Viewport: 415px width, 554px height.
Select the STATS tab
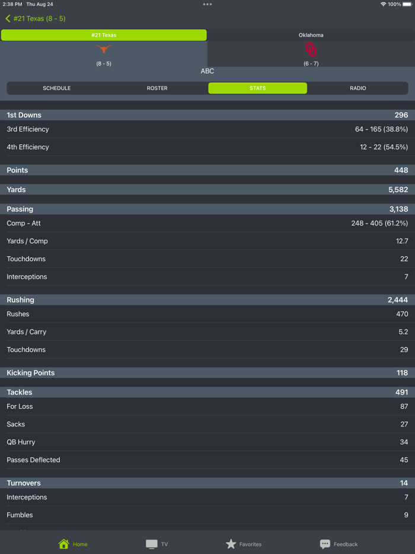tap(257, 88)
